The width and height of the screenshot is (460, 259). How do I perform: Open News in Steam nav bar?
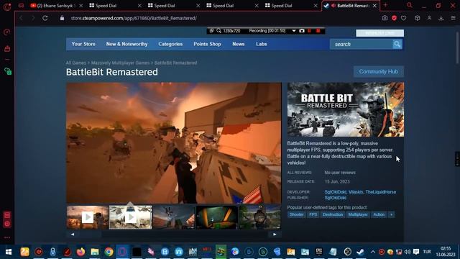[238, 44]
